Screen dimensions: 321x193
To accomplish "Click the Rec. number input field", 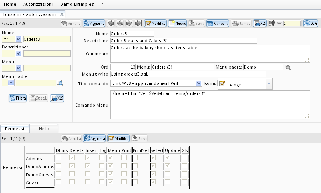I will (292, 23).
